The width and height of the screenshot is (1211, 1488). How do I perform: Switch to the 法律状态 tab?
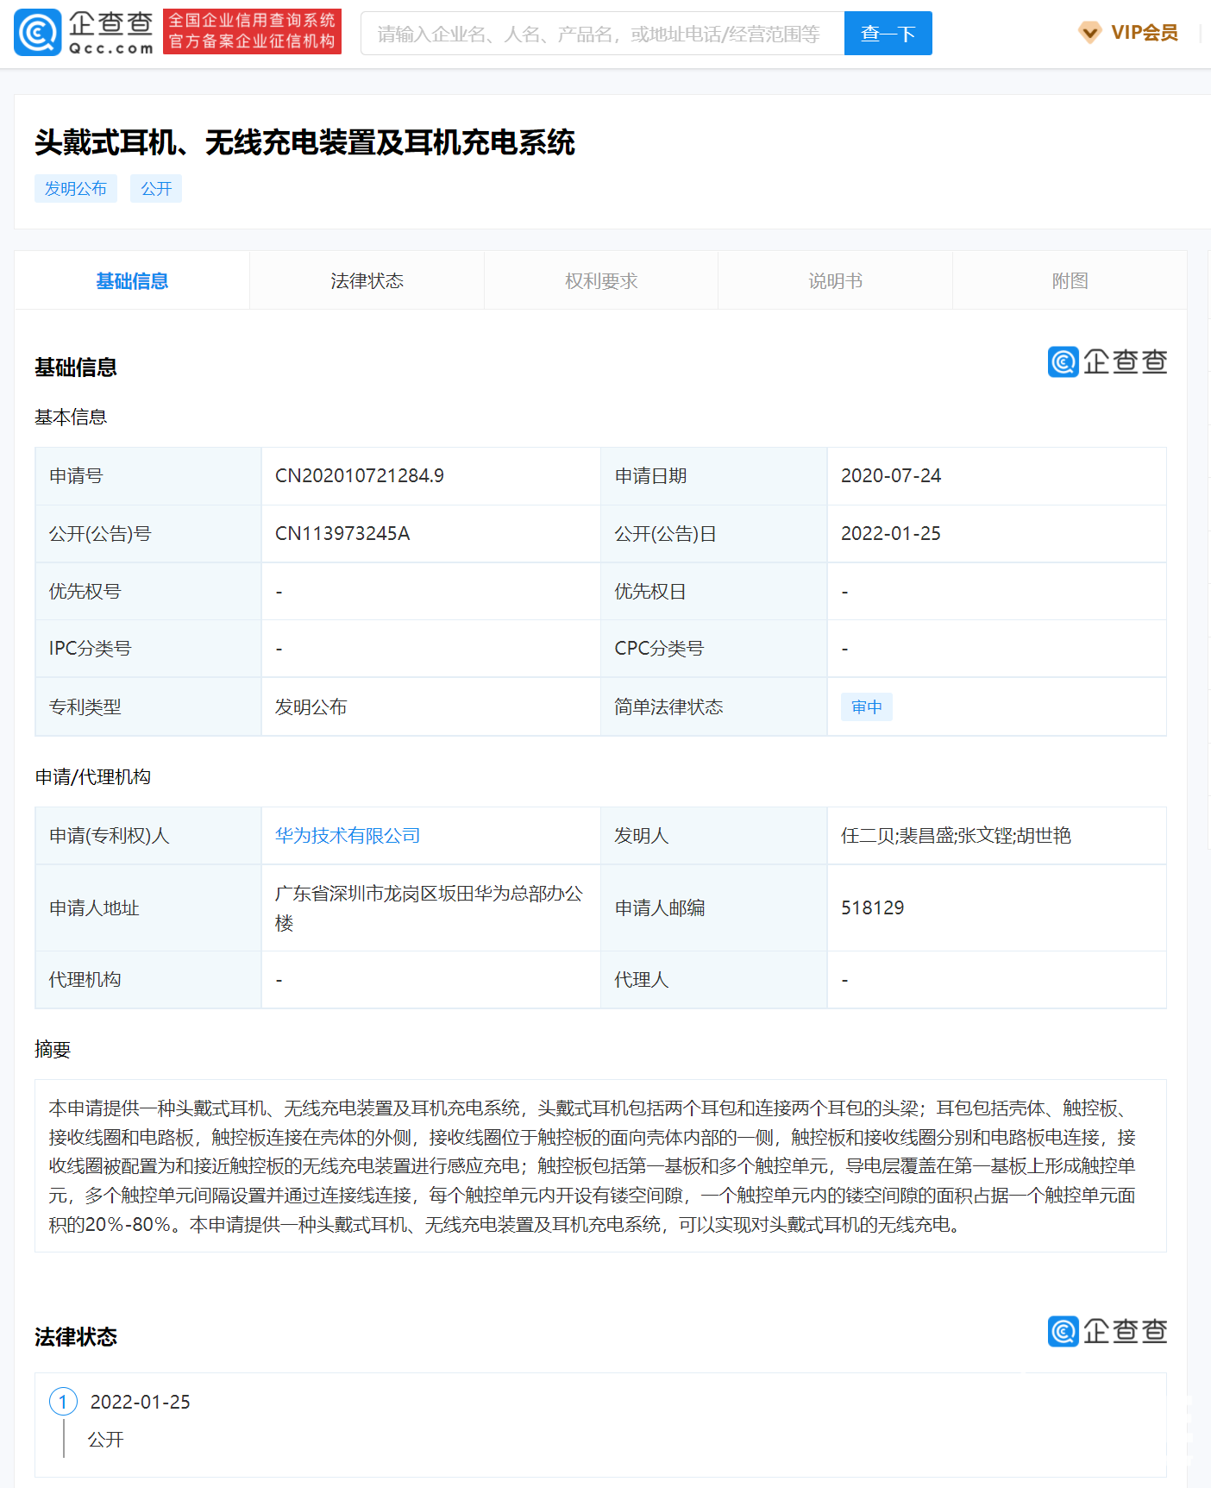pos(367,281)
